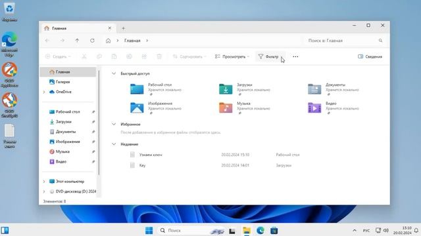Screen dimensions: 421x236
Task: Go up one folder level arrow
Action: pos(78,41)
